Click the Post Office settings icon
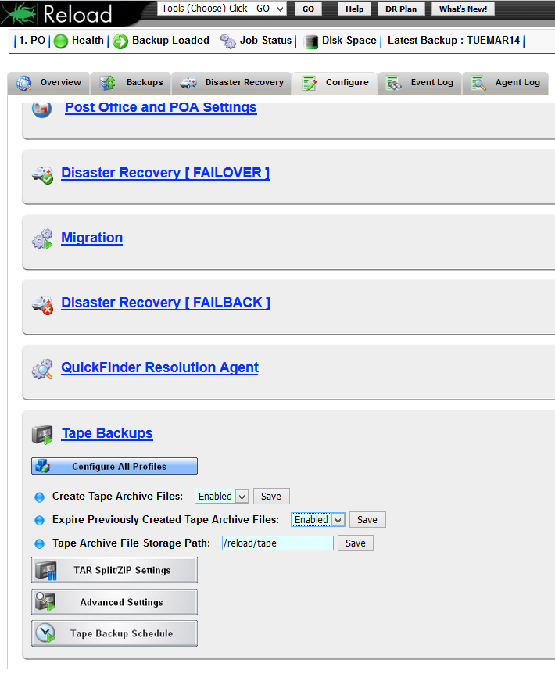 coord(41,109)
